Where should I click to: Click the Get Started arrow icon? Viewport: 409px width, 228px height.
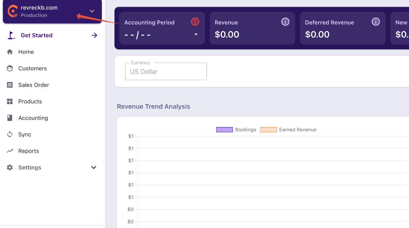(95, 35)
